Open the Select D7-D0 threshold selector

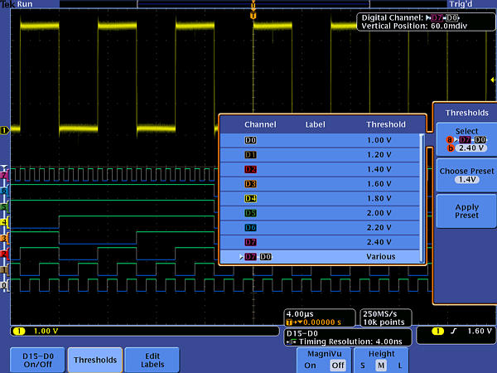pos(466,139)
